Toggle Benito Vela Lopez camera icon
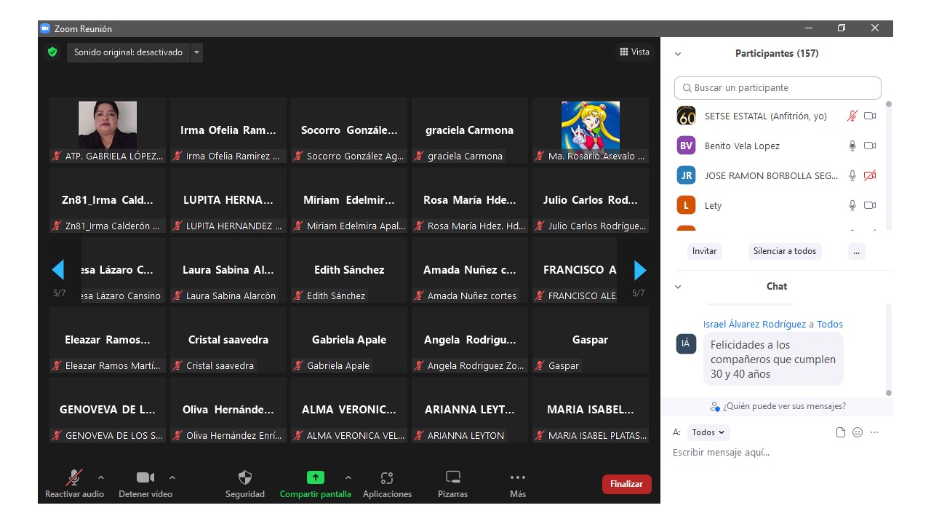 coord(870,146)
